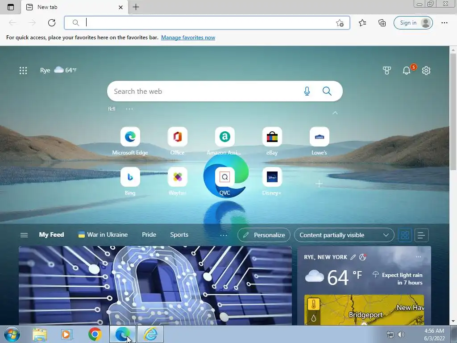Open weather alerts icon beside pencil
This screenshot has height=343, width=457.
pos(362,257)
